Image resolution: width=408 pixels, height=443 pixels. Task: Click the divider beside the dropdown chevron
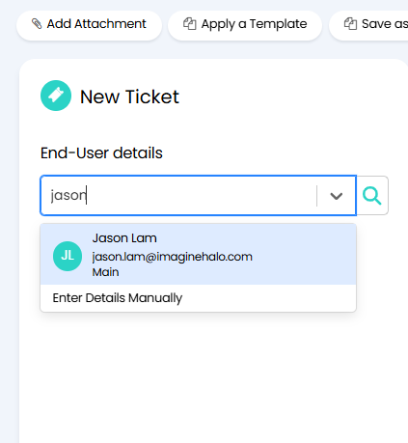316,196
